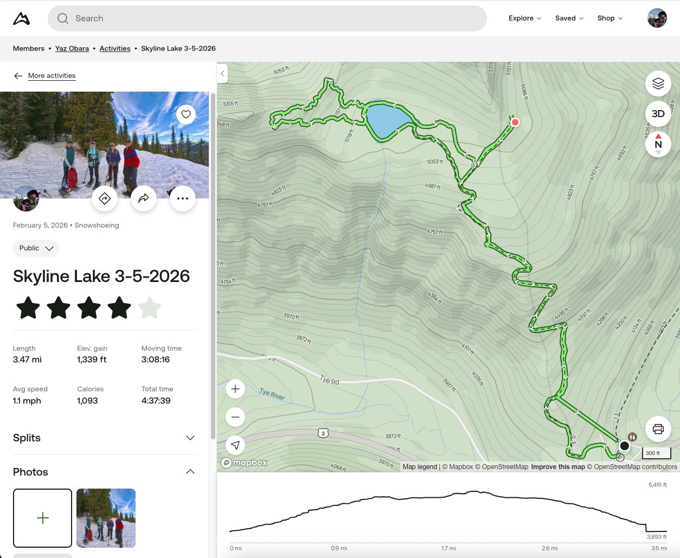680x558 pixels.
Task: Expand the Splits section
Action: pos(190,438)
